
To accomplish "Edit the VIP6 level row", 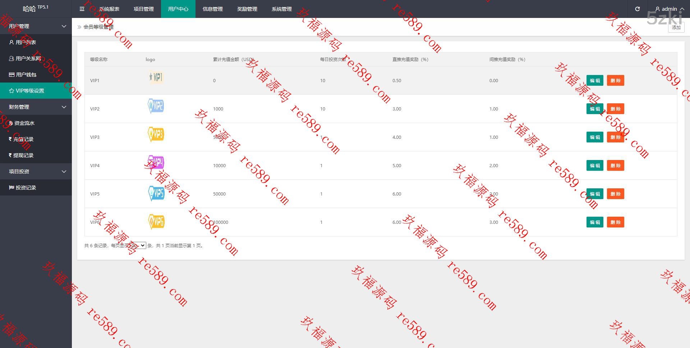I will pyautogui.click(x=595, y=222).
